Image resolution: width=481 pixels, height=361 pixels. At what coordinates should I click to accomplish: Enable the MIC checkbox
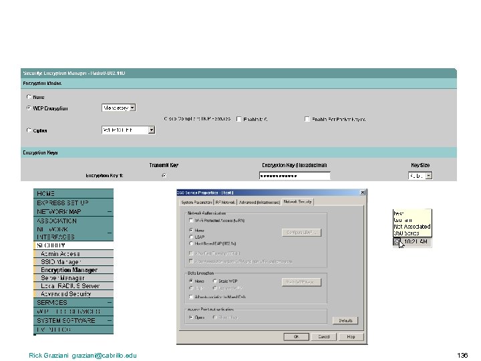pyautogui.click(x=238, y=119)
